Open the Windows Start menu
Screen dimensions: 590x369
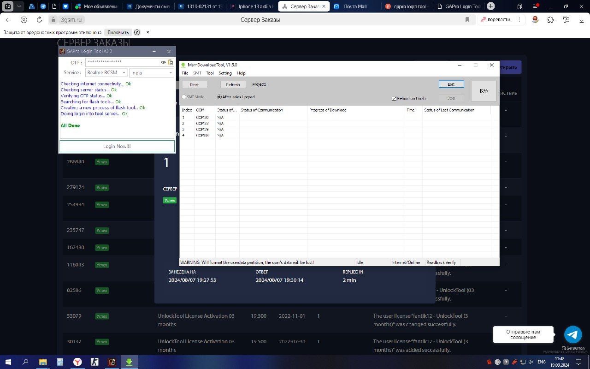8,362
